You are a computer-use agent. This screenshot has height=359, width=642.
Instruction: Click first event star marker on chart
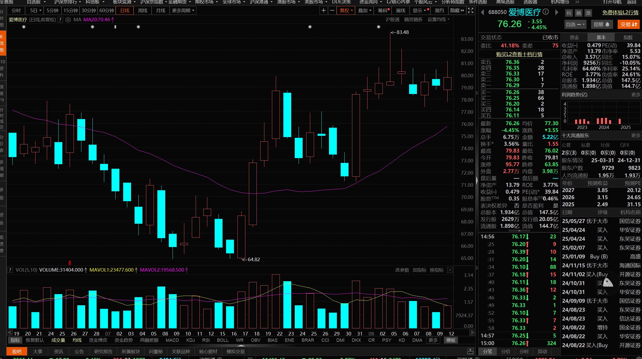click(24, 27)
